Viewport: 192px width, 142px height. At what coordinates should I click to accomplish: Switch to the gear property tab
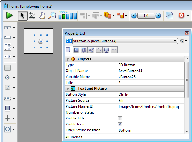(x=83, y=50)
